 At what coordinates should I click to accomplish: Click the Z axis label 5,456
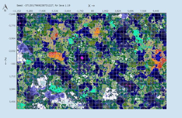pos(12,102)
